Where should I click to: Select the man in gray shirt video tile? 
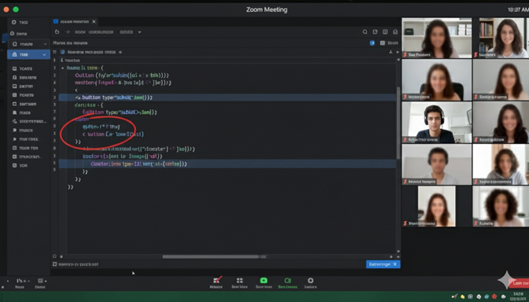click(x=437, y=164)
